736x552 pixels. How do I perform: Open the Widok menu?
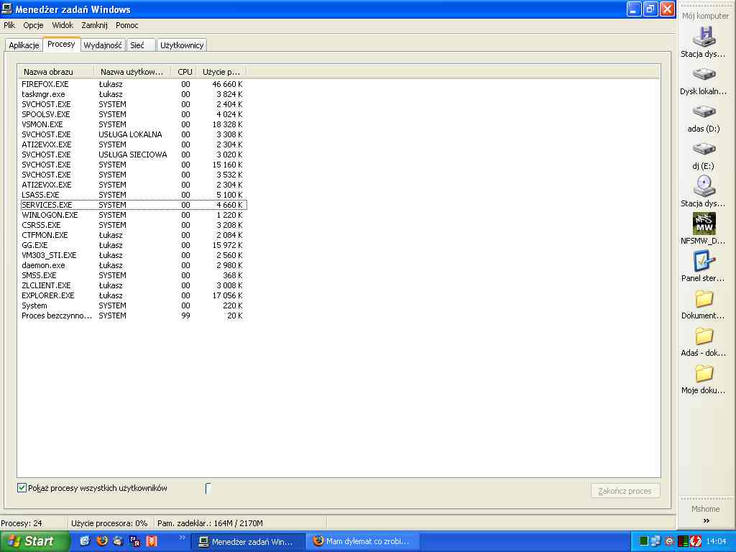pyautogui.click(x=63, y=25)
